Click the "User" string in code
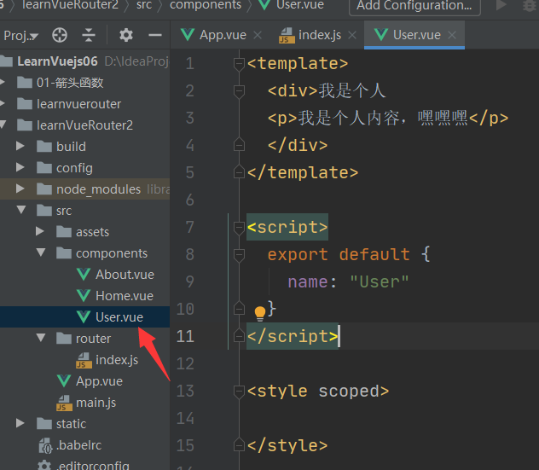Image resolution: width=539 pixels, height=470 pixels. pos(380,282)
